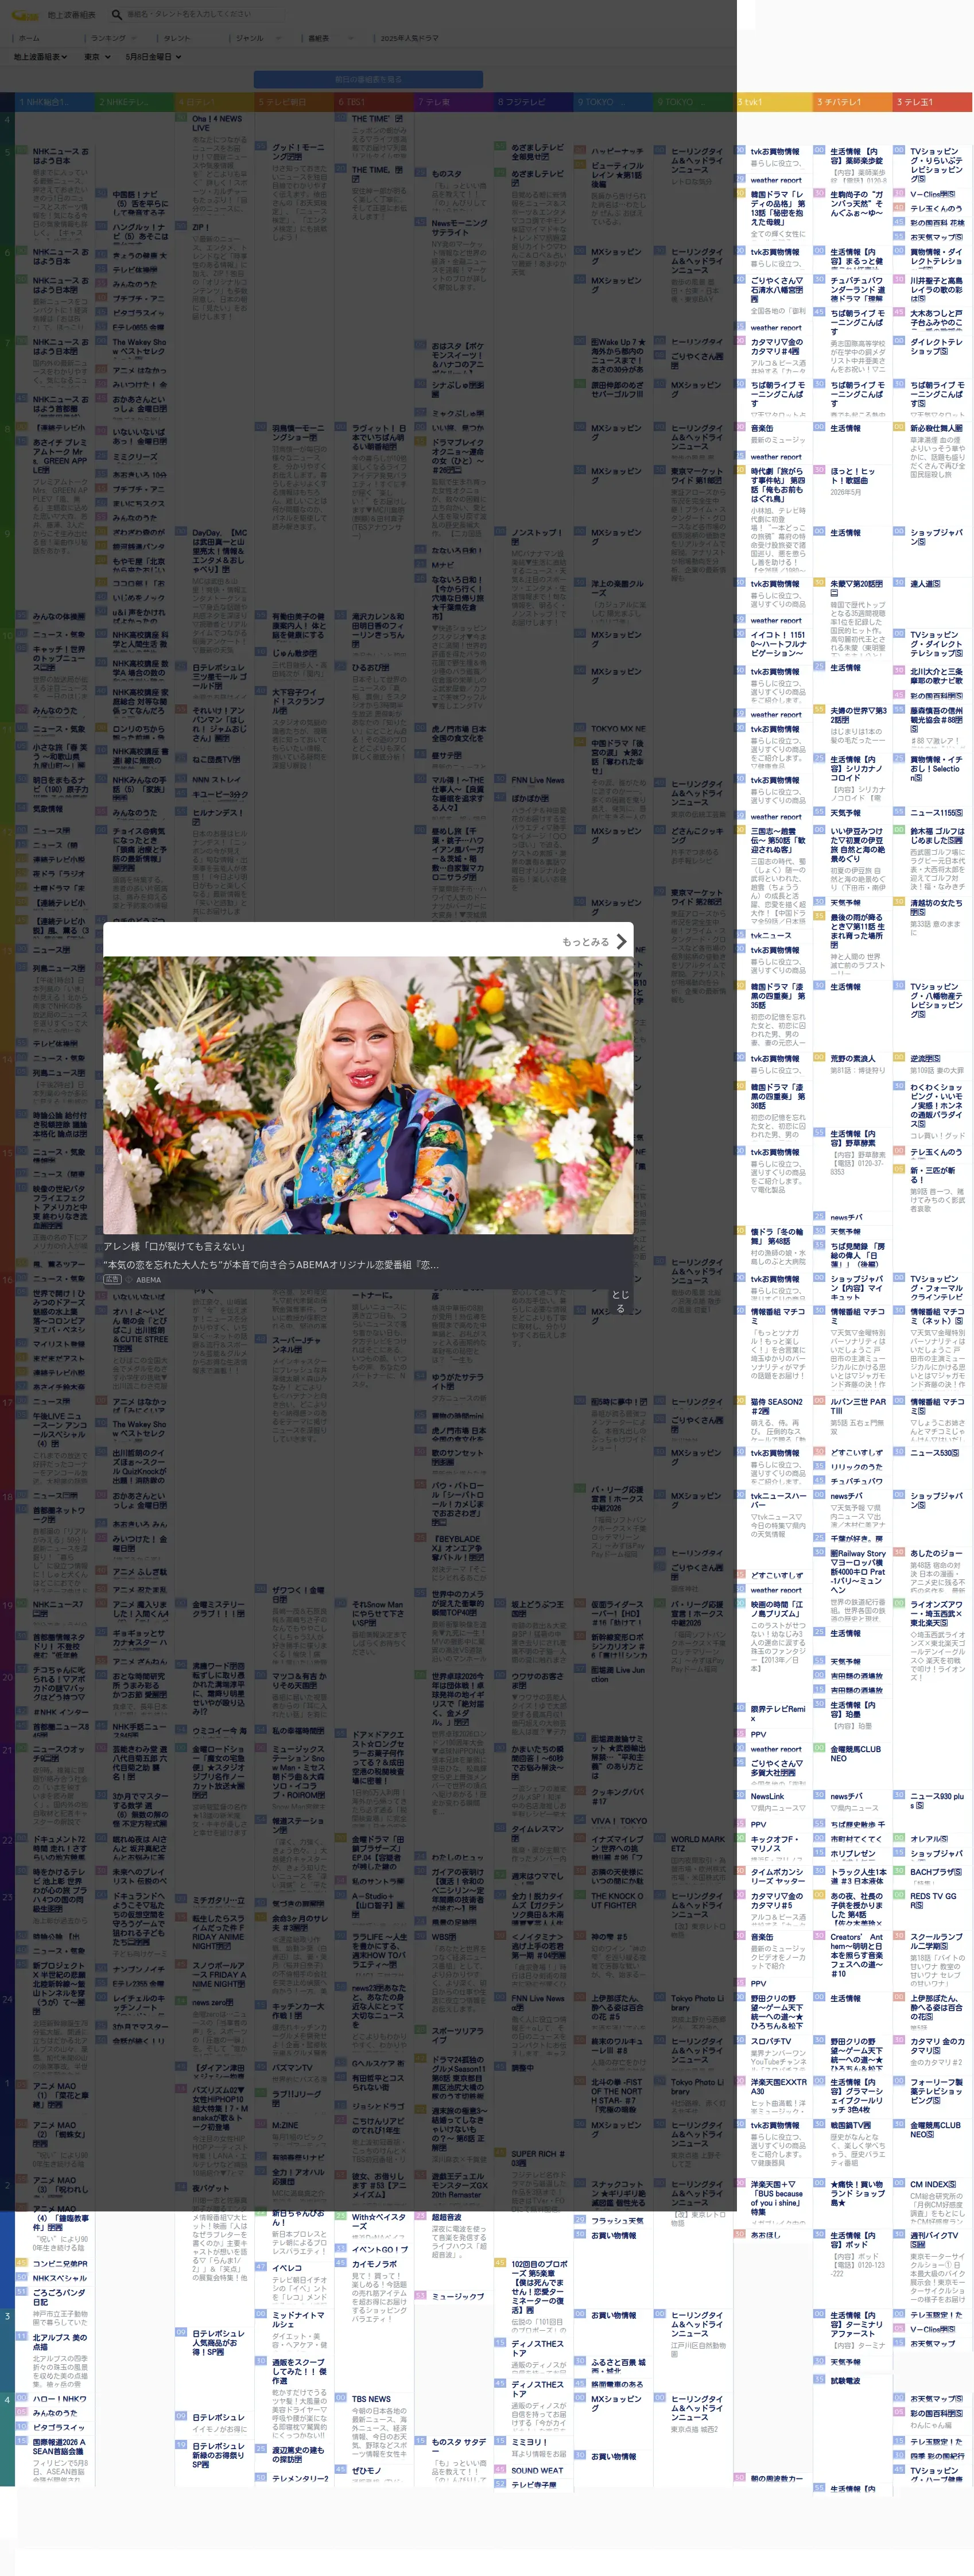Viewport: 974px width, 2576px height.
Task: Click the もっとみる chevron arrow
Action: click(x=621, y=941)
